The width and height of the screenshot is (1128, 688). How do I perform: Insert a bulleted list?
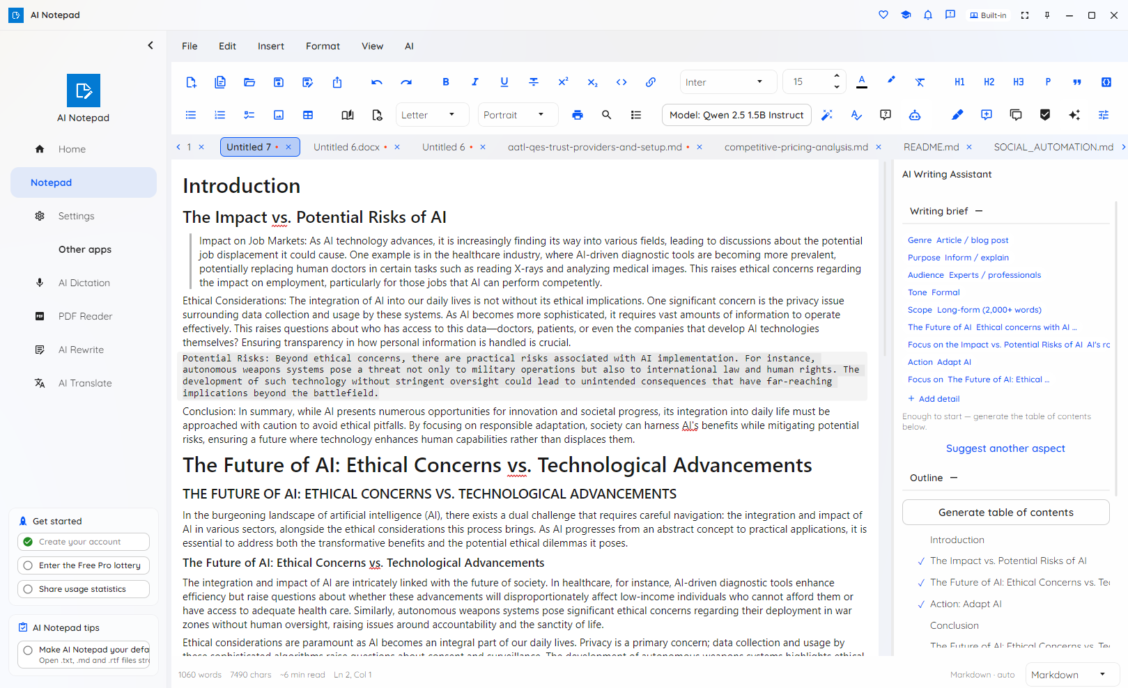click(x=191, y=115)
